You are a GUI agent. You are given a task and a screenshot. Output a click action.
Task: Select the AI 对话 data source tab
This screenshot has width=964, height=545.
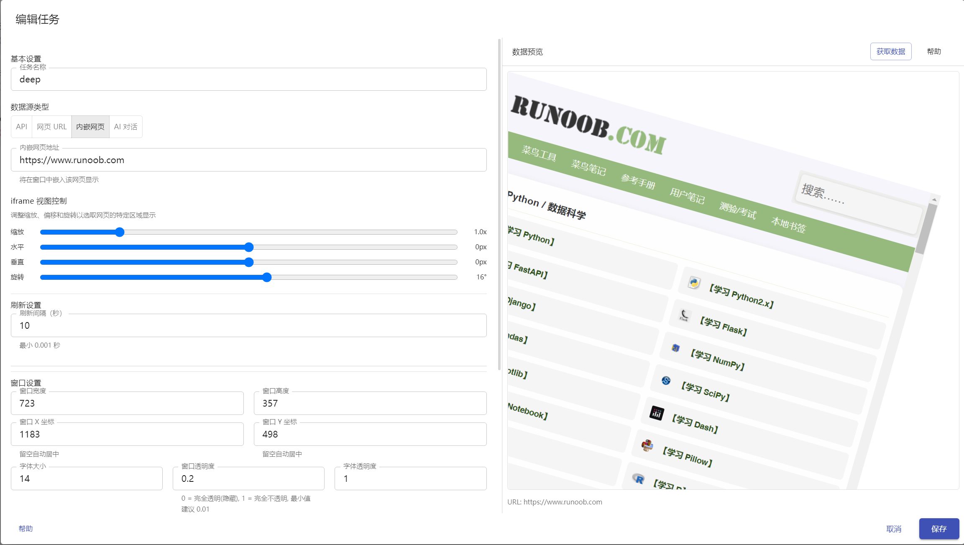pos(126,127)
